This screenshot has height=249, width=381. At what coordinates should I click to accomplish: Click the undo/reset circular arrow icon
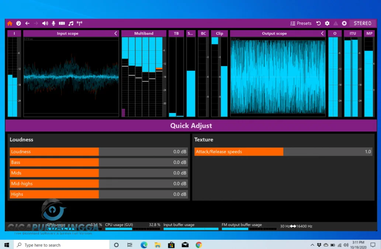click(319, 23)
